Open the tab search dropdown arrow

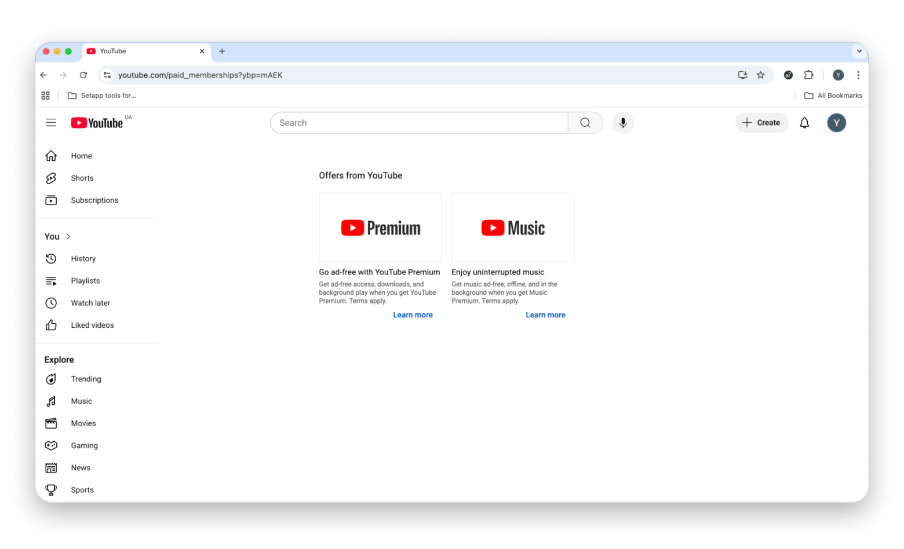pyautogui.click(x=859, y=51)
